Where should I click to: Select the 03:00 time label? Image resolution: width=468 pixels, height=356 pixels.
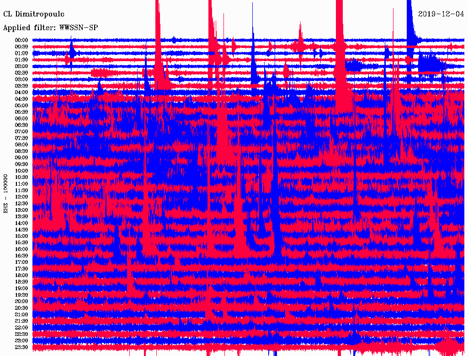tap(21, 79)
